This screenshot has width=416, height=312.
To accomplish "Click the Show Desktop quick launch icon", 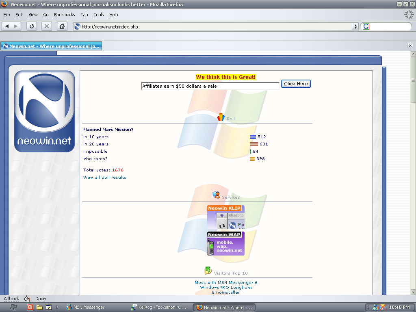I will pyautogui.click(x=49, y=307).
